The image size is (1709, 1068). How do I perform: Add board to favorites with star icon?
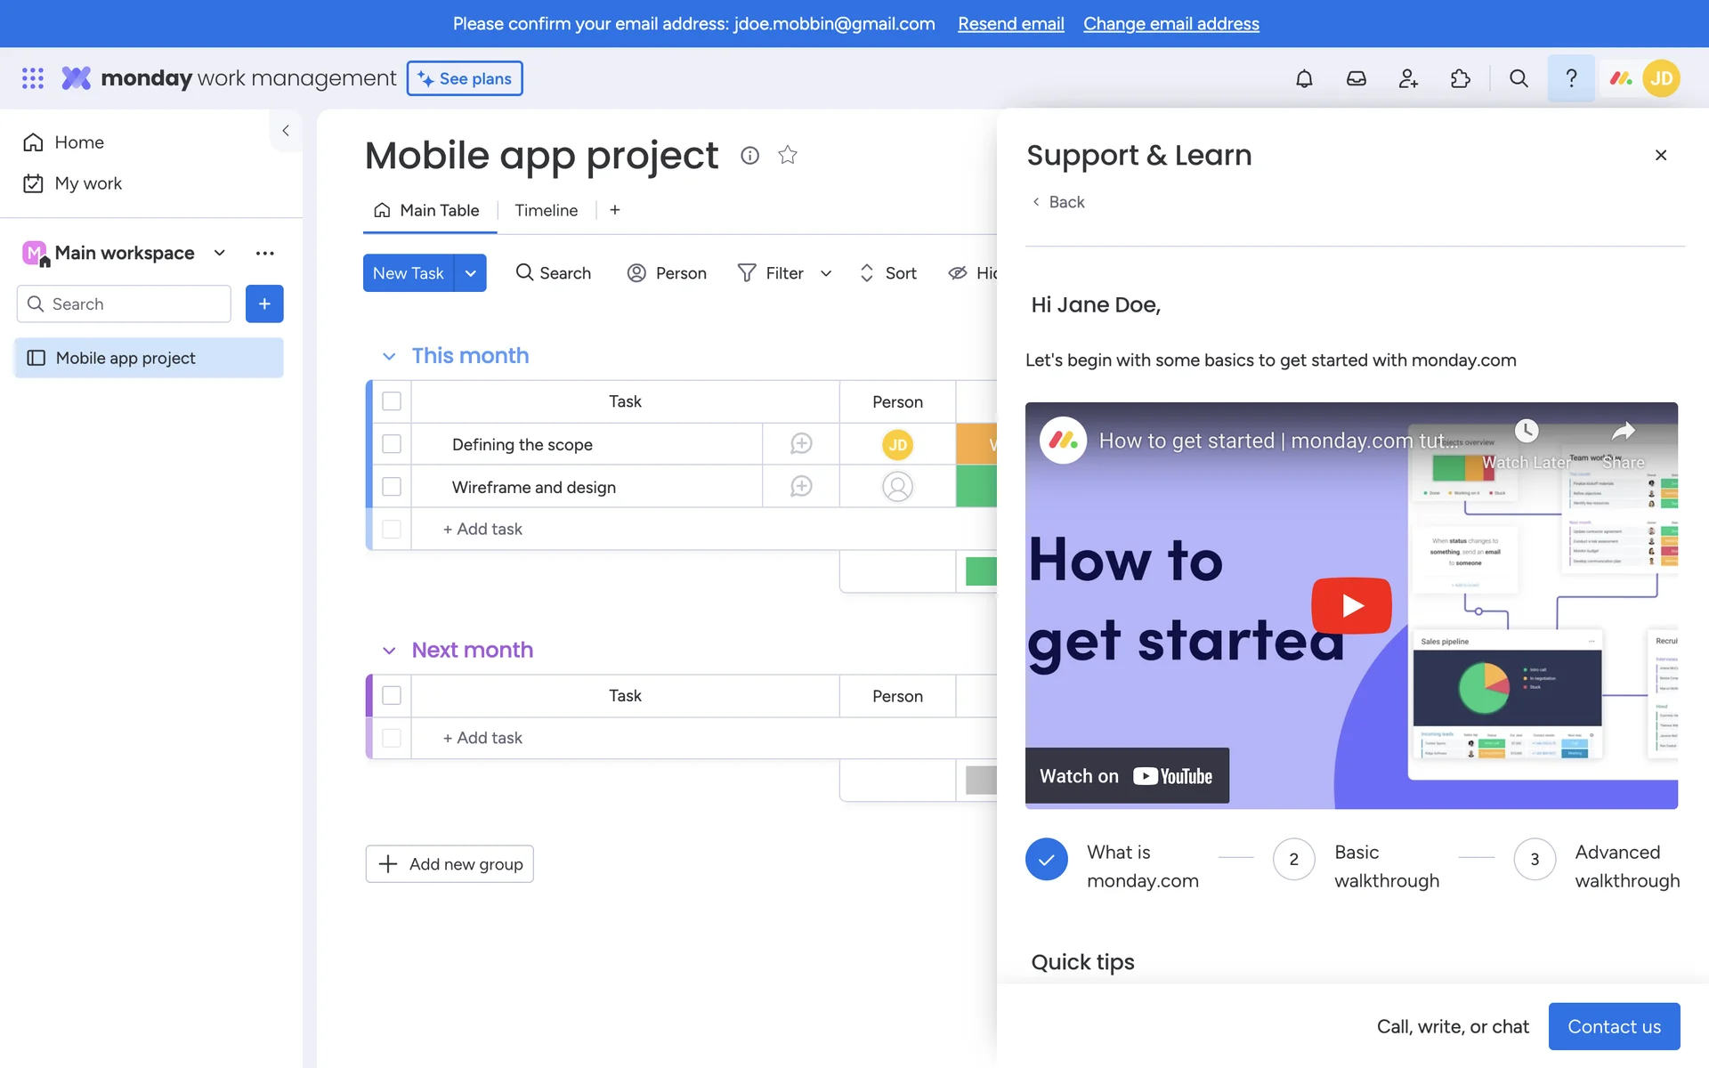click(787, 155)
